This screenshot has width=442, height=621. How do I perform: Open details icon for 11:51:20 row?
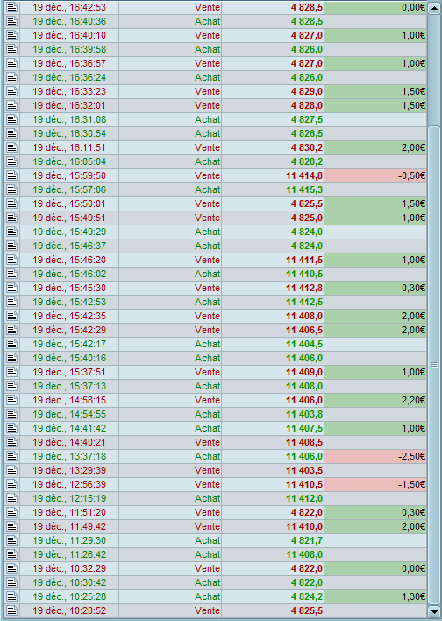coord(12,512)
